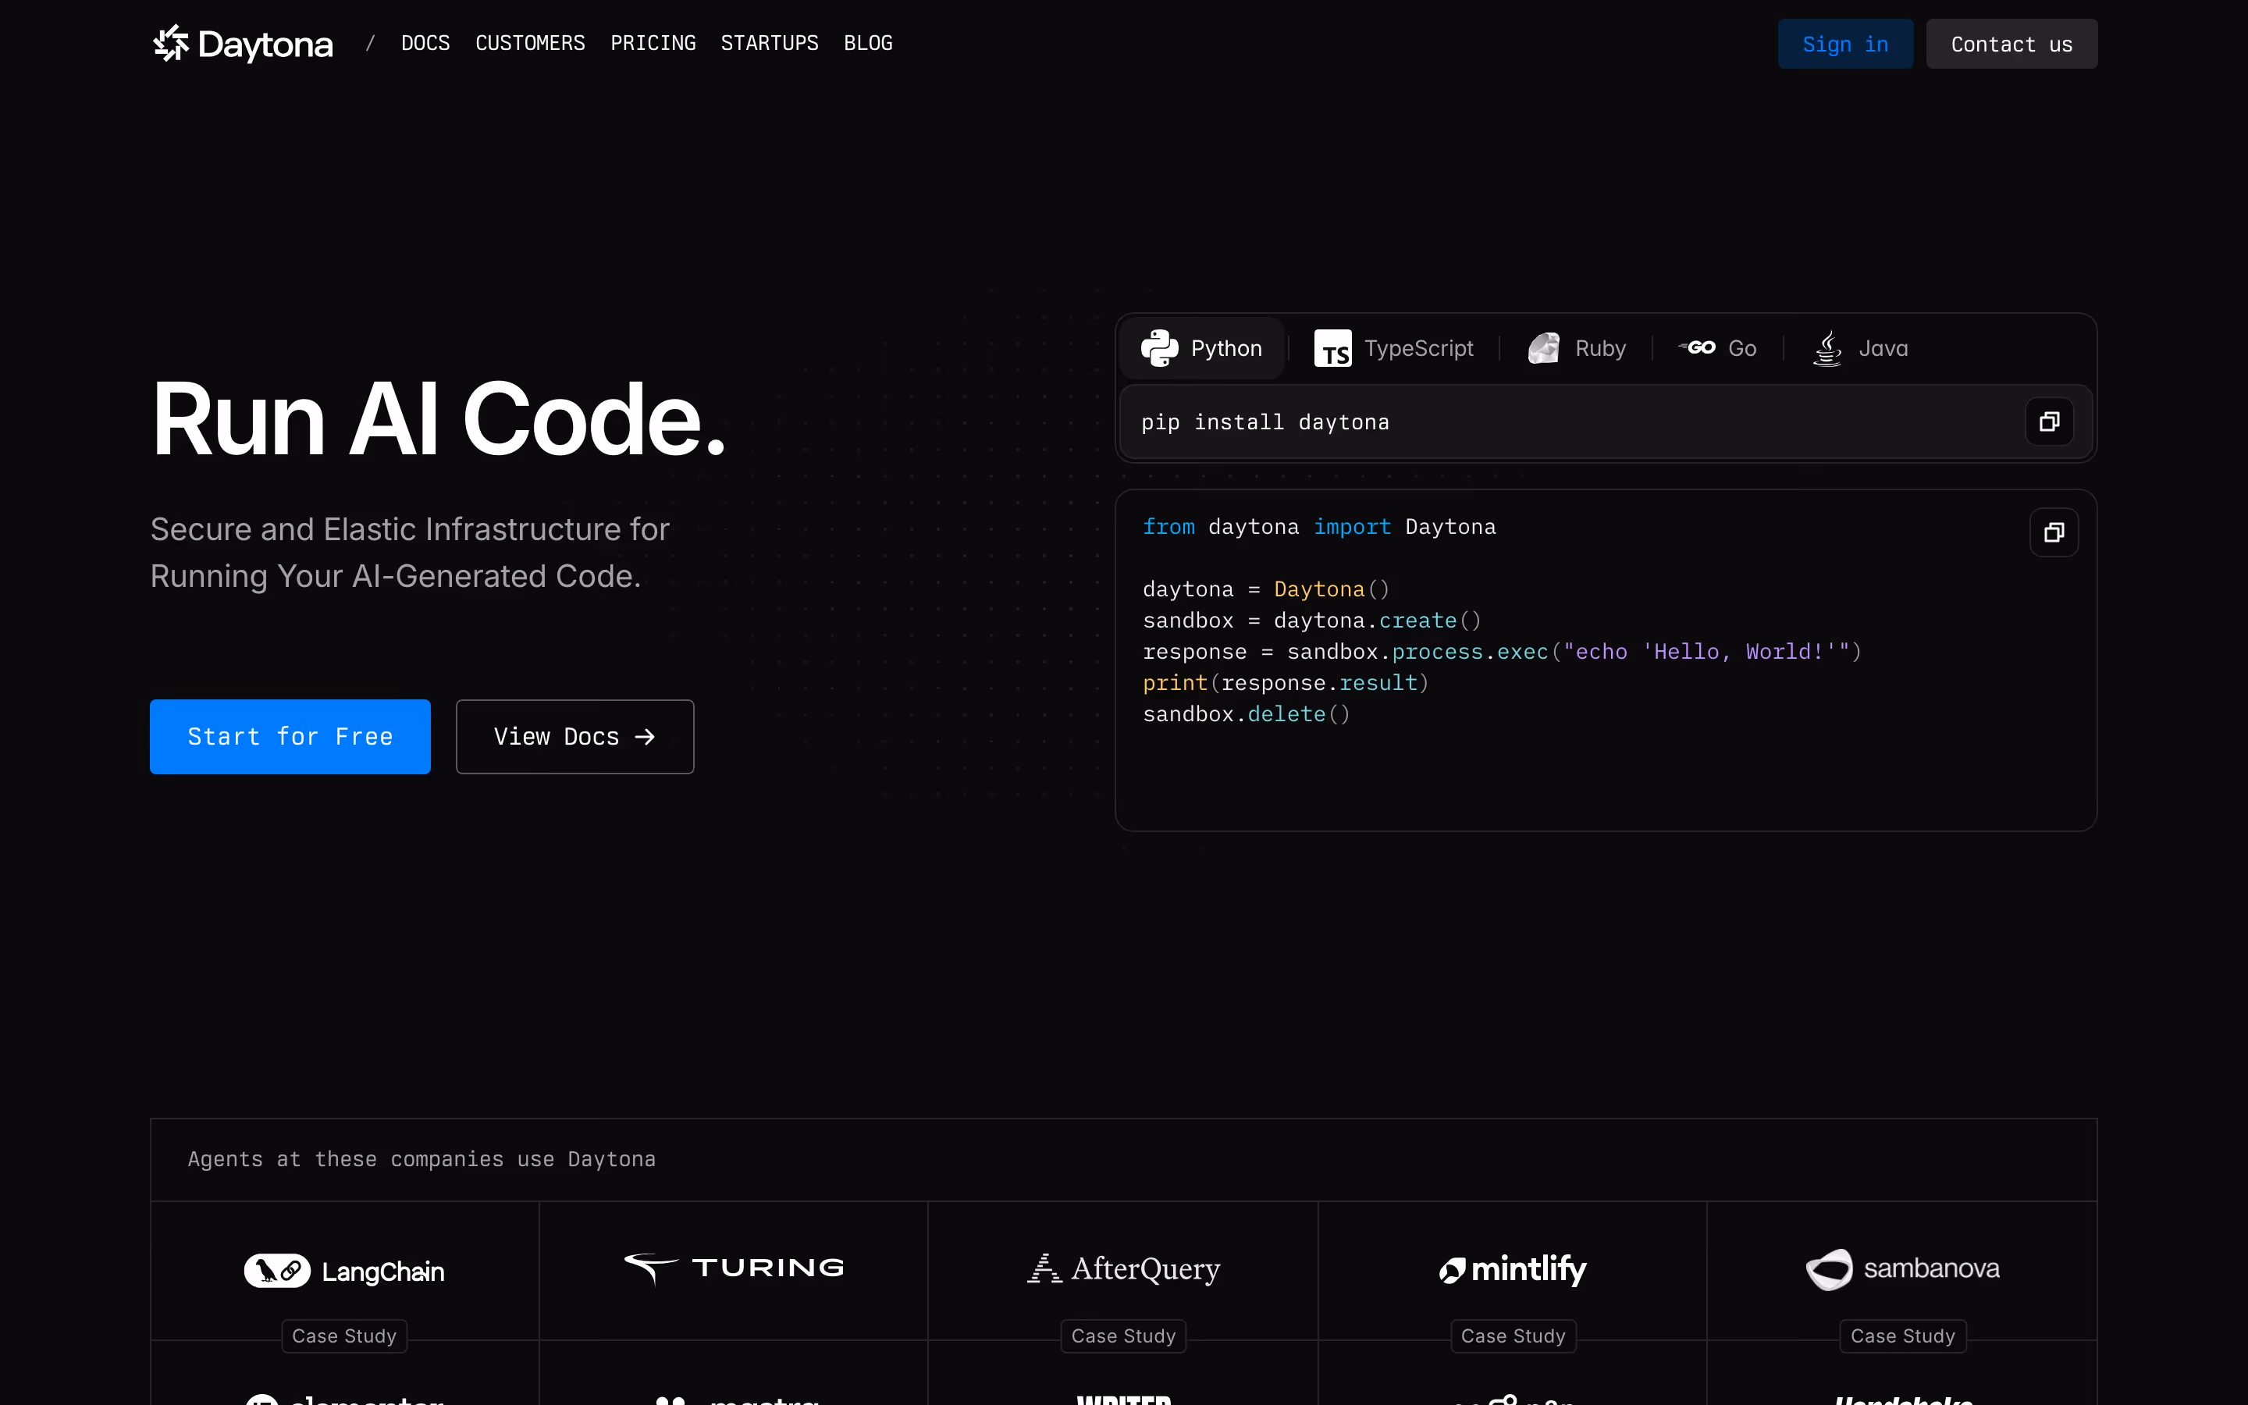The image size is (2248, 1405).
Task: Open the AfterQuery company logo
Action: 1123,1268
